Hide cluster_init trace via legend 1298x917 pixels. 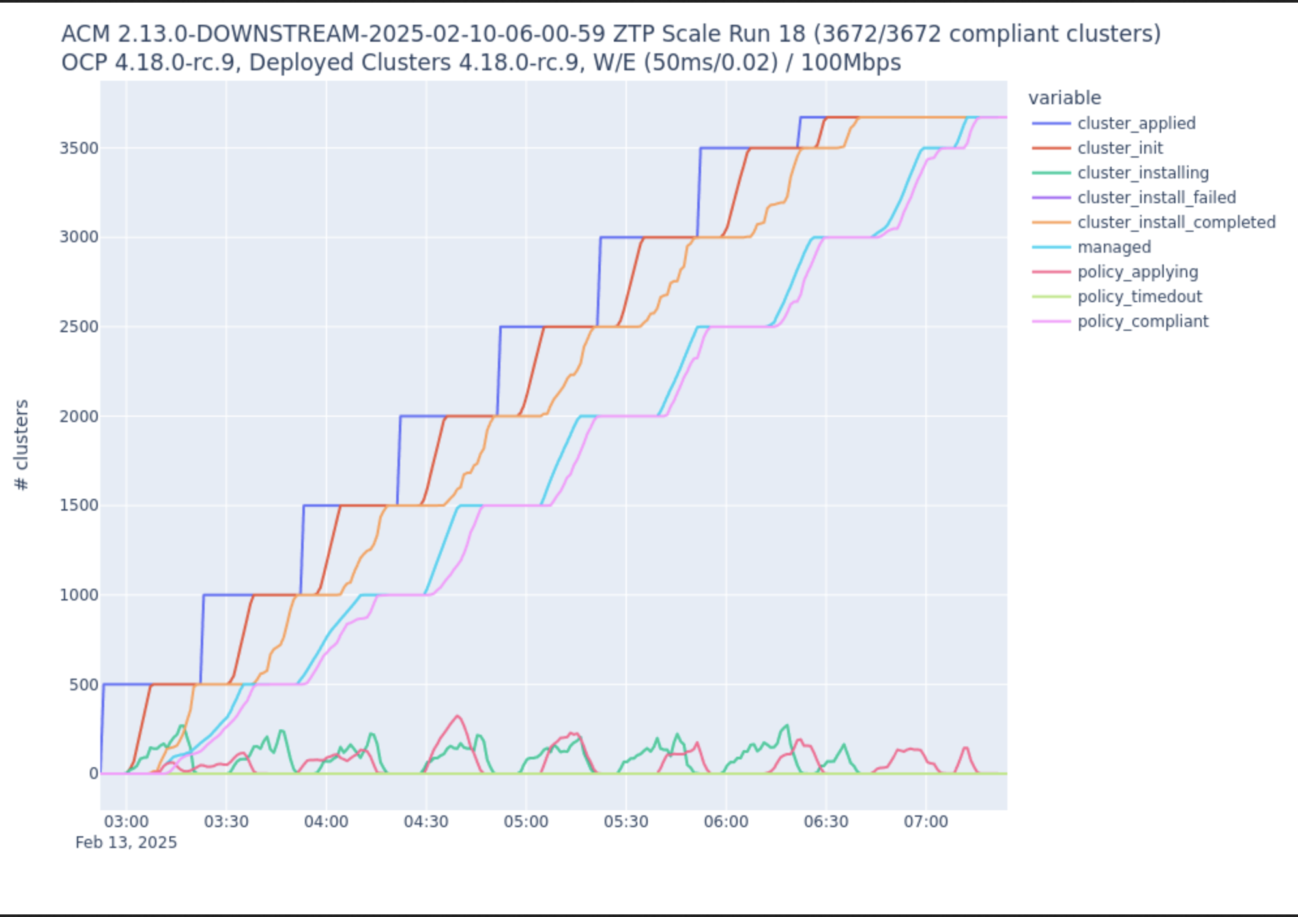coord(1119,148)
